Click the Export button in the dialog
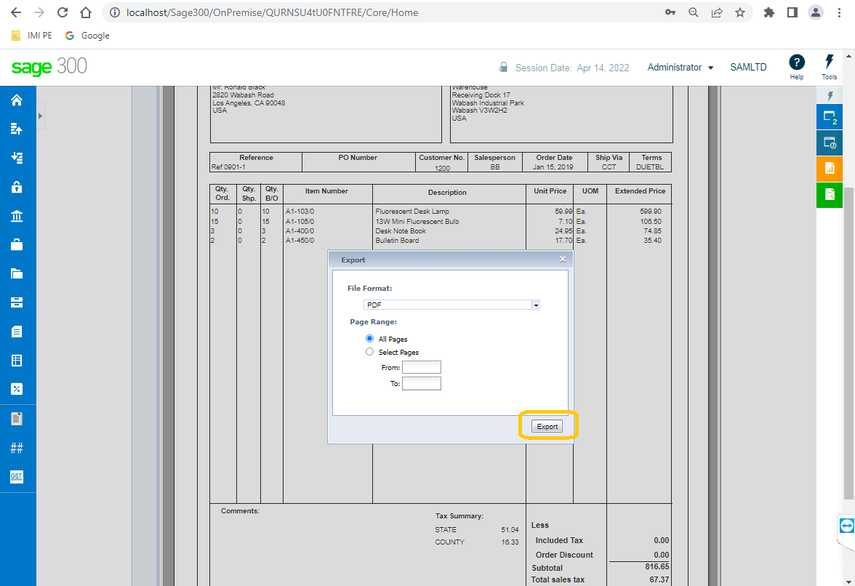This screenshot has height=586, width=855. coord(547,426)
